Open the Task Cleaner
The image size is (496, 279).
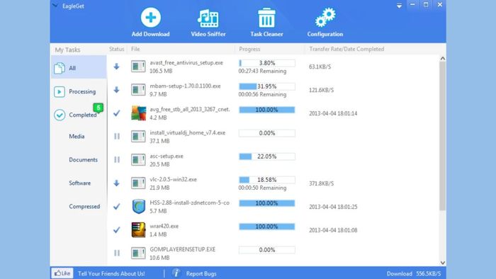266,22
